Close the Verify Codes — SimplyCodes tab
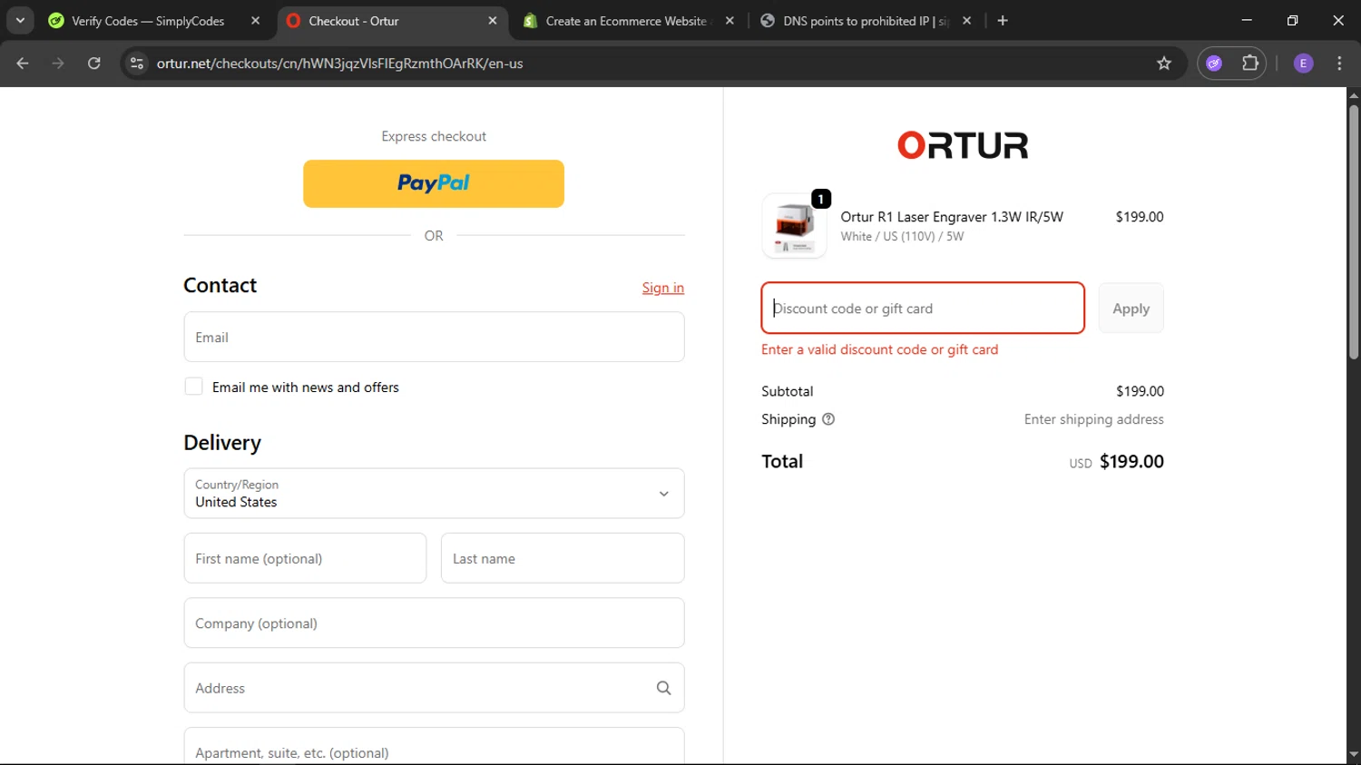The image size is (1361, 765). [256, 21]
